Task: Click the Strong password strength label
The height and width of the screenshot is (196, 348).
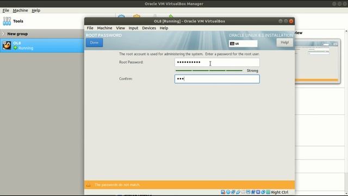Action: pyautogui.click(x=252, y=71)
